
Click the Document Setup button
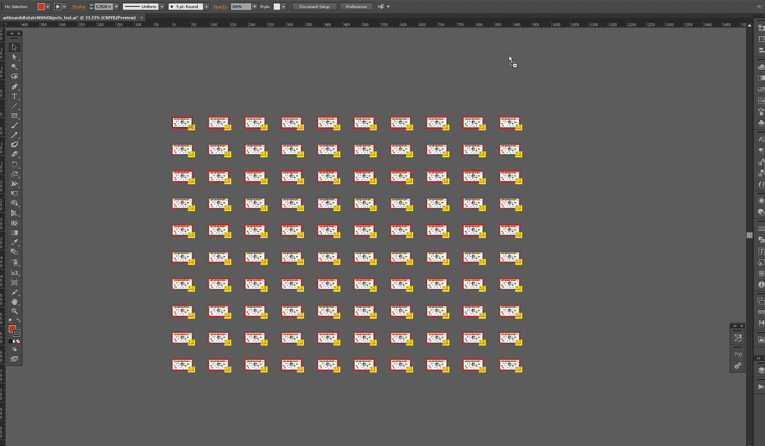[x=314, y=7]
